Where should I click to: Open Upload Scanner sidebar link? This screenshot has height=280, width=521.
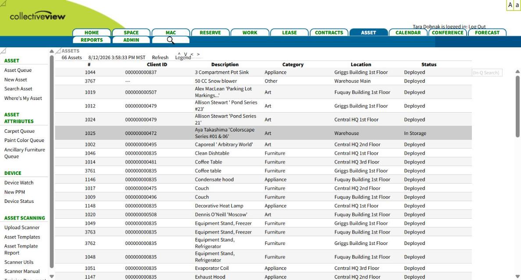(22, 227)
